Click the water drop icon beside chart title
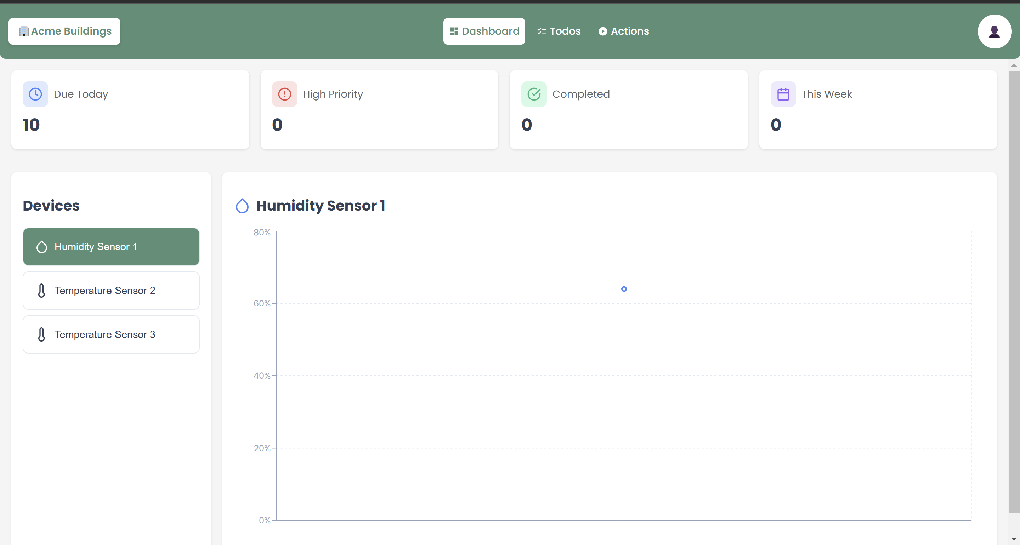Viewport: 1020px width, 545px height. coord(242,206)
